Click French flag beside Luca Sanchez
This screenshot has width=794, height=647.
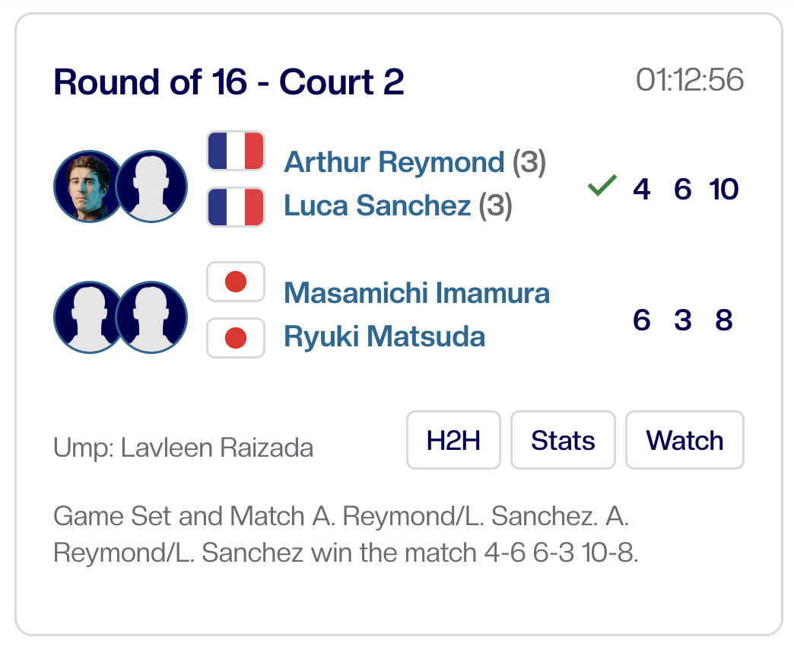[236, 207]
